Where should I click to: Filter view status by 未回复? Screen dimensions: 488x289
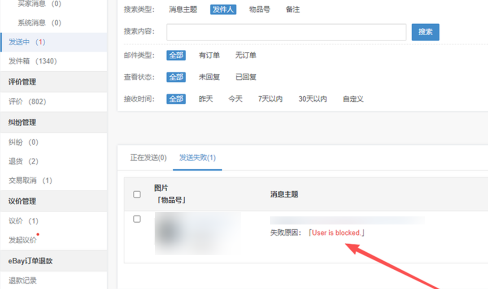(x=209, y=77)
